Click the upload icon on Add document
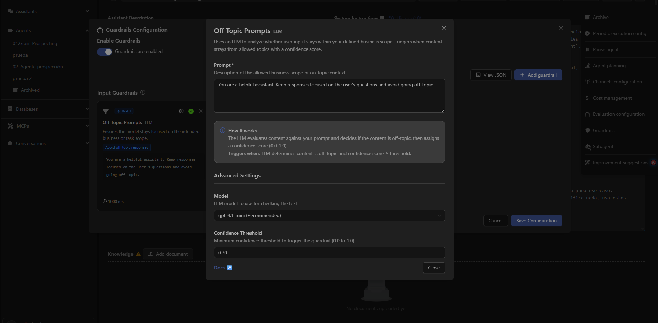658x323 pixels. (x=151, y=254)
